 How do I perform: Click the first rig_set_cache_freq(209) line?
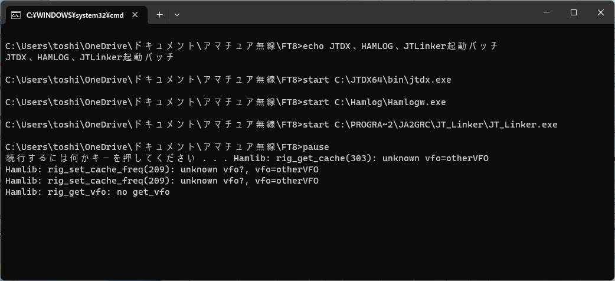tap(162, 169)
